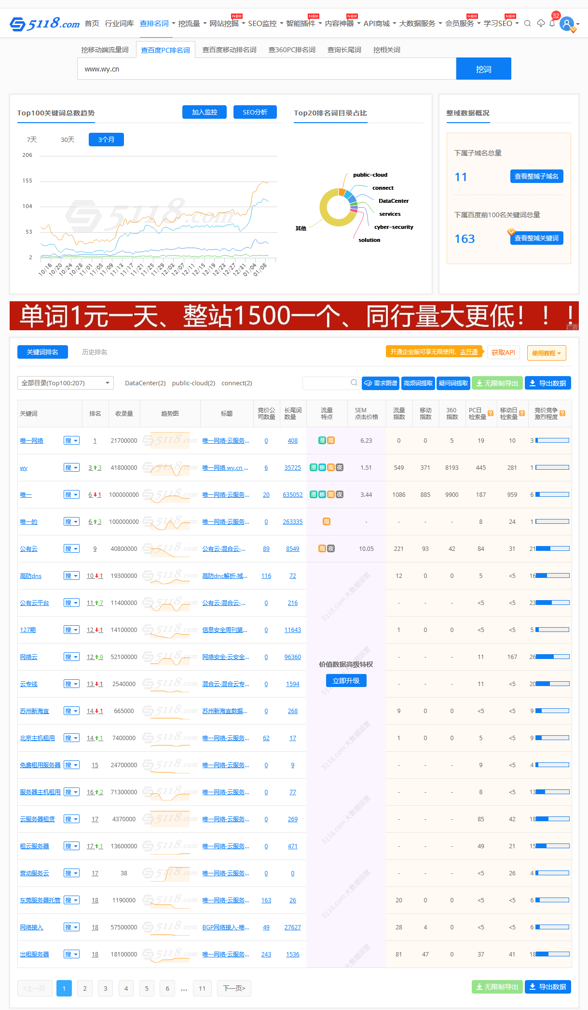Switch to 查百度移动排名词 tab

tap(229, 50)
